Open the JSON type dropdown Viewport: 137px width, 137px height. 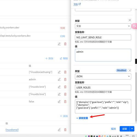[x=103, y=76]
